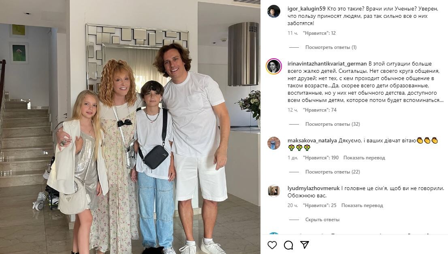This screenshot has height=254, width=448.
Task: Share post via paper plane icon
Action: pyautogui.click(x=305, y=245)
